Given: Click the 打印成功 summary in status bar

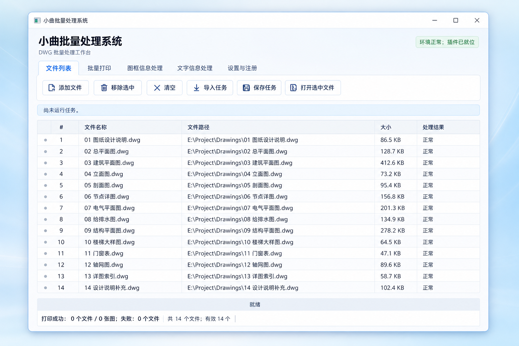Looking at the screenshot, I should point(100,319).
